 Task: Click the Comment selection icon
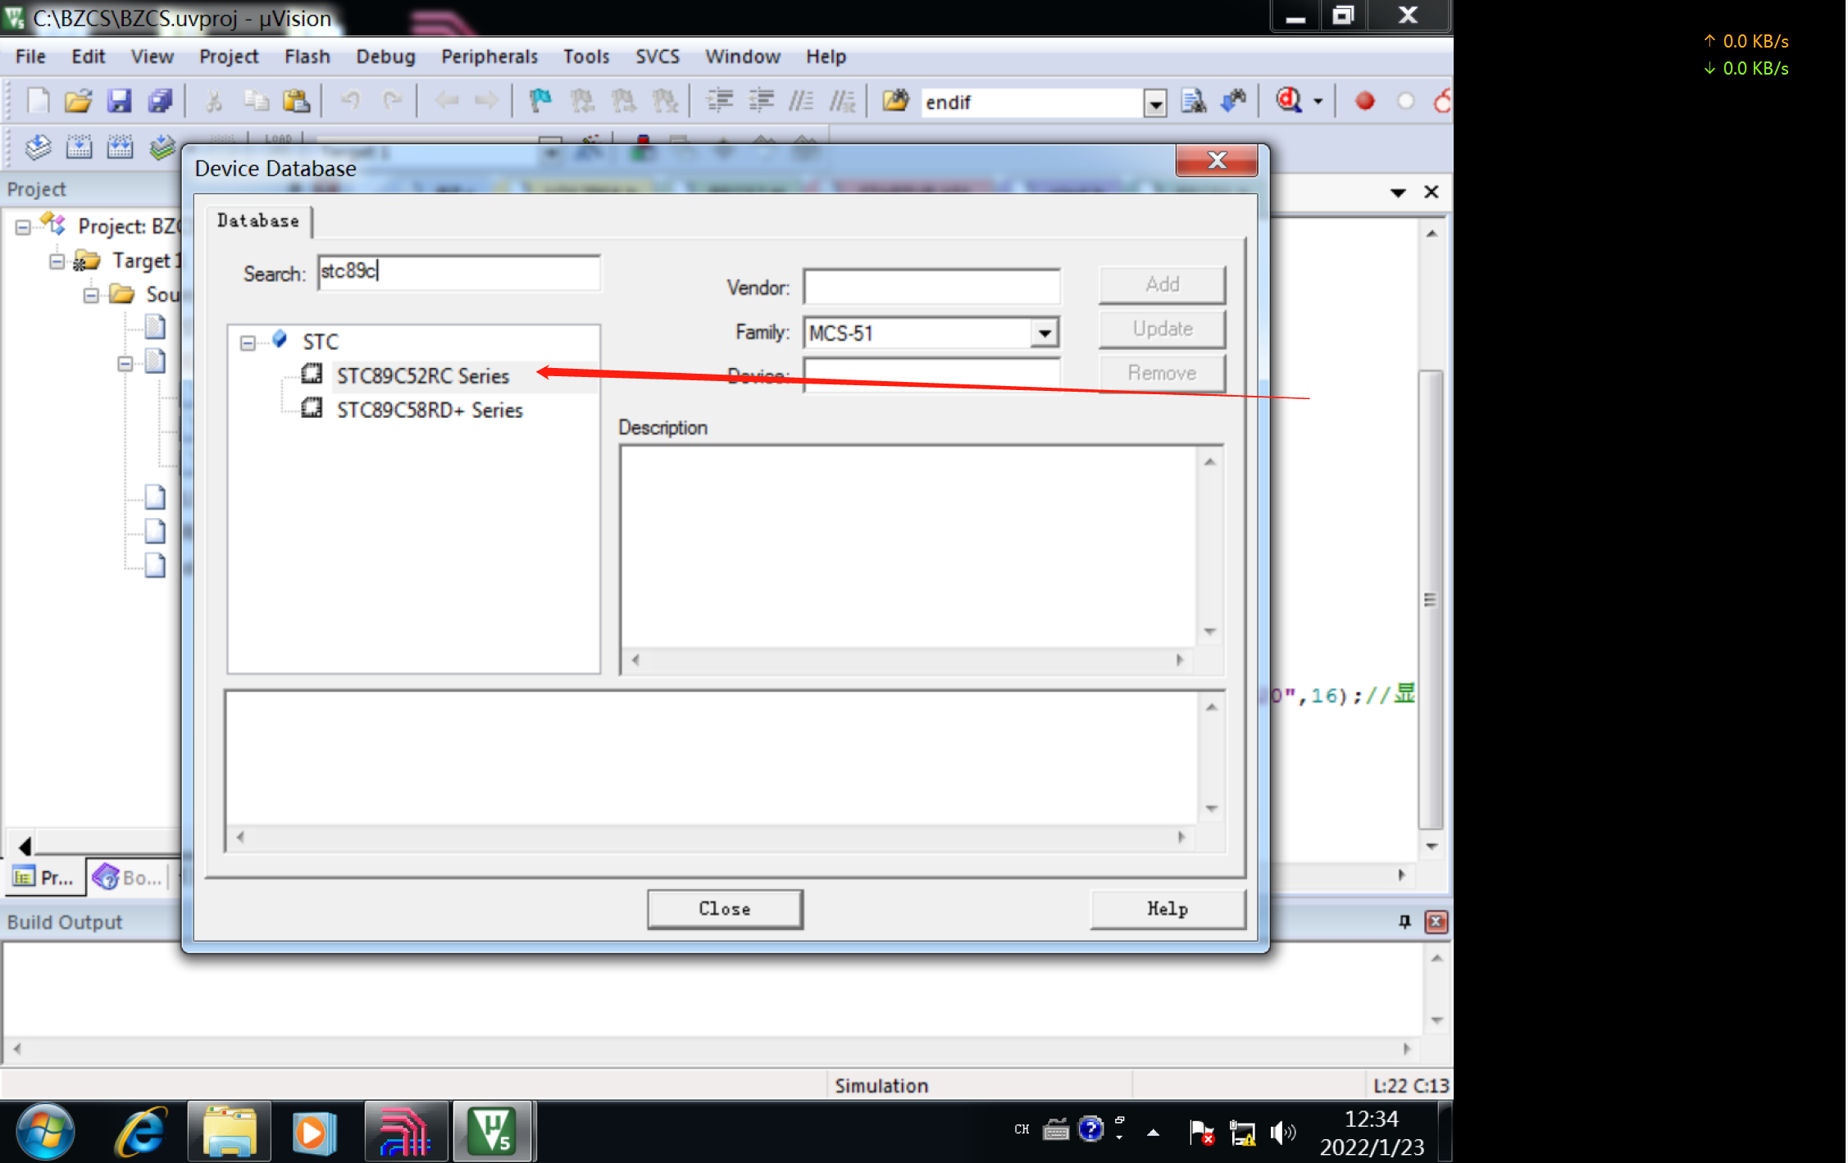click(801, 101)
